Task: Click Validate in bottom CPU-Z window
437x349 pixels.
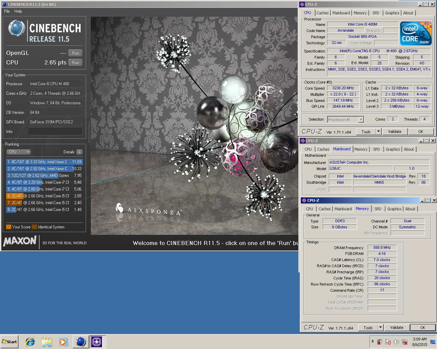Action: (x=397, y=328)
